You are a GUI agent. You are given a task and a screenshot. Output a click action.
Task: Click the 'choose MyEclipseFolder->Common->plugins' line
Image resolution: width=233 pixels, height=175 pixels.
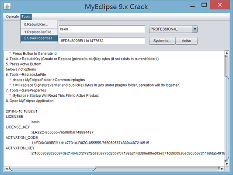(x=47, y=80)
